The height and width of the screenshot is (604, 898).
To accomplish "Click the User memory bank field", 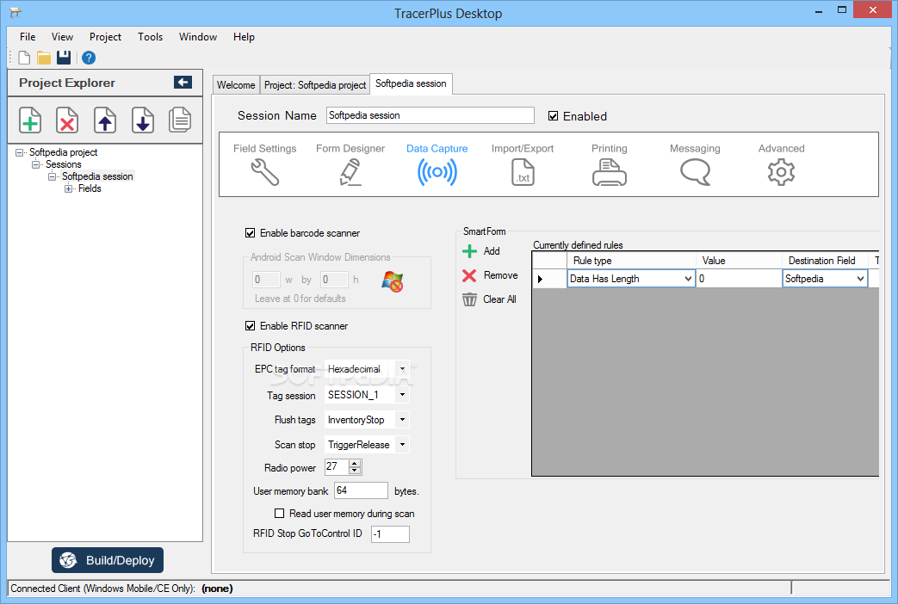I will [x=362, y=490].
